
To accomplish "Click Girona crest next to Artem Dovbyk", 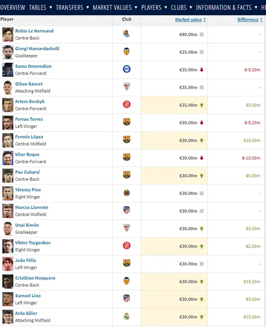I will click(x=126, y=104).
